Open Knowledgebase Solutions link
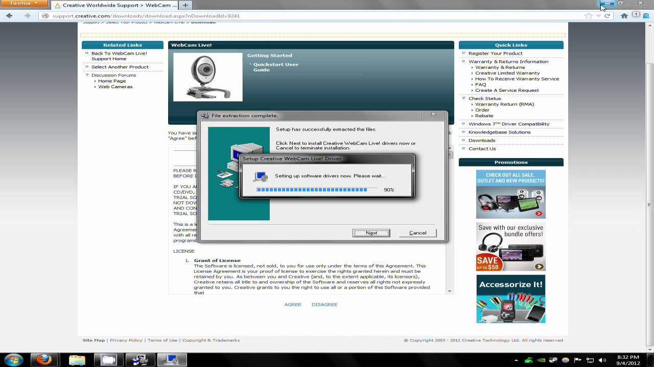 [499, 132]
